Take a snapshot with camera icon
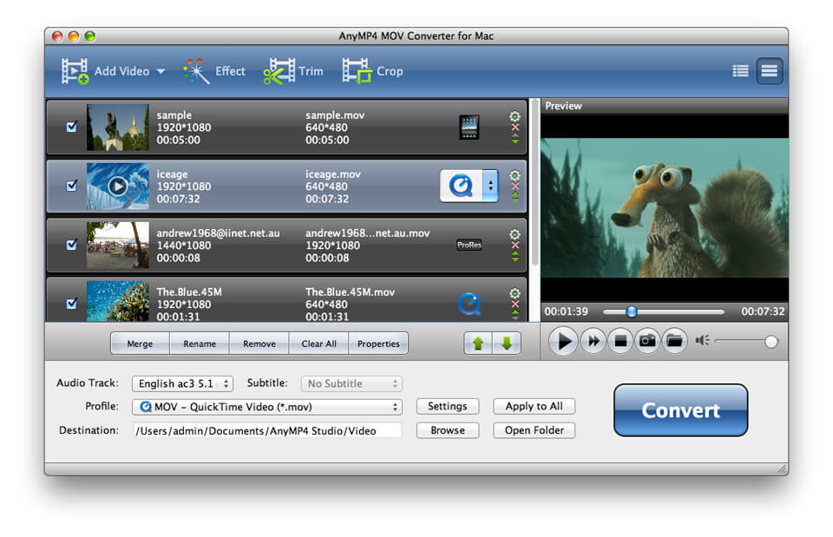The image size is (833, 537). (x=646, y=342)
